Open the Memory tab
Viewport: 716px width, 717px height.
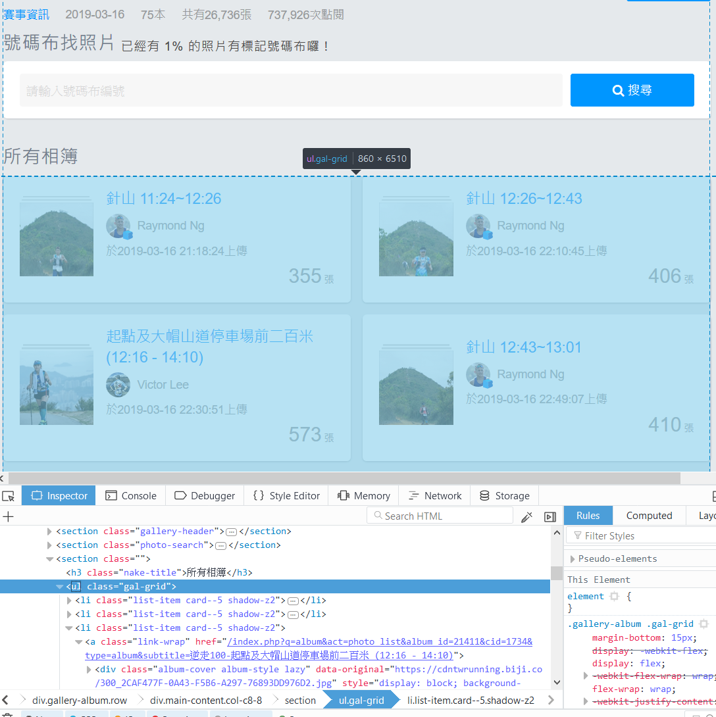point(364,496)
